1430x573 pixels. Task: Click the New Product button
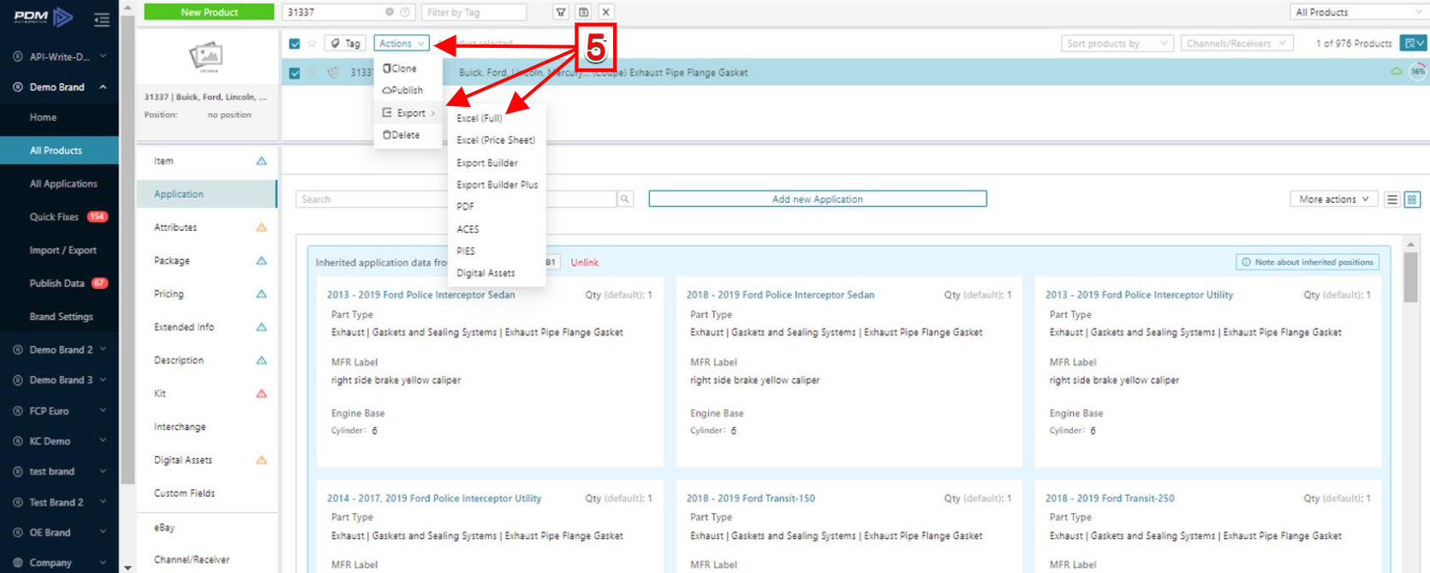(209, 12)
